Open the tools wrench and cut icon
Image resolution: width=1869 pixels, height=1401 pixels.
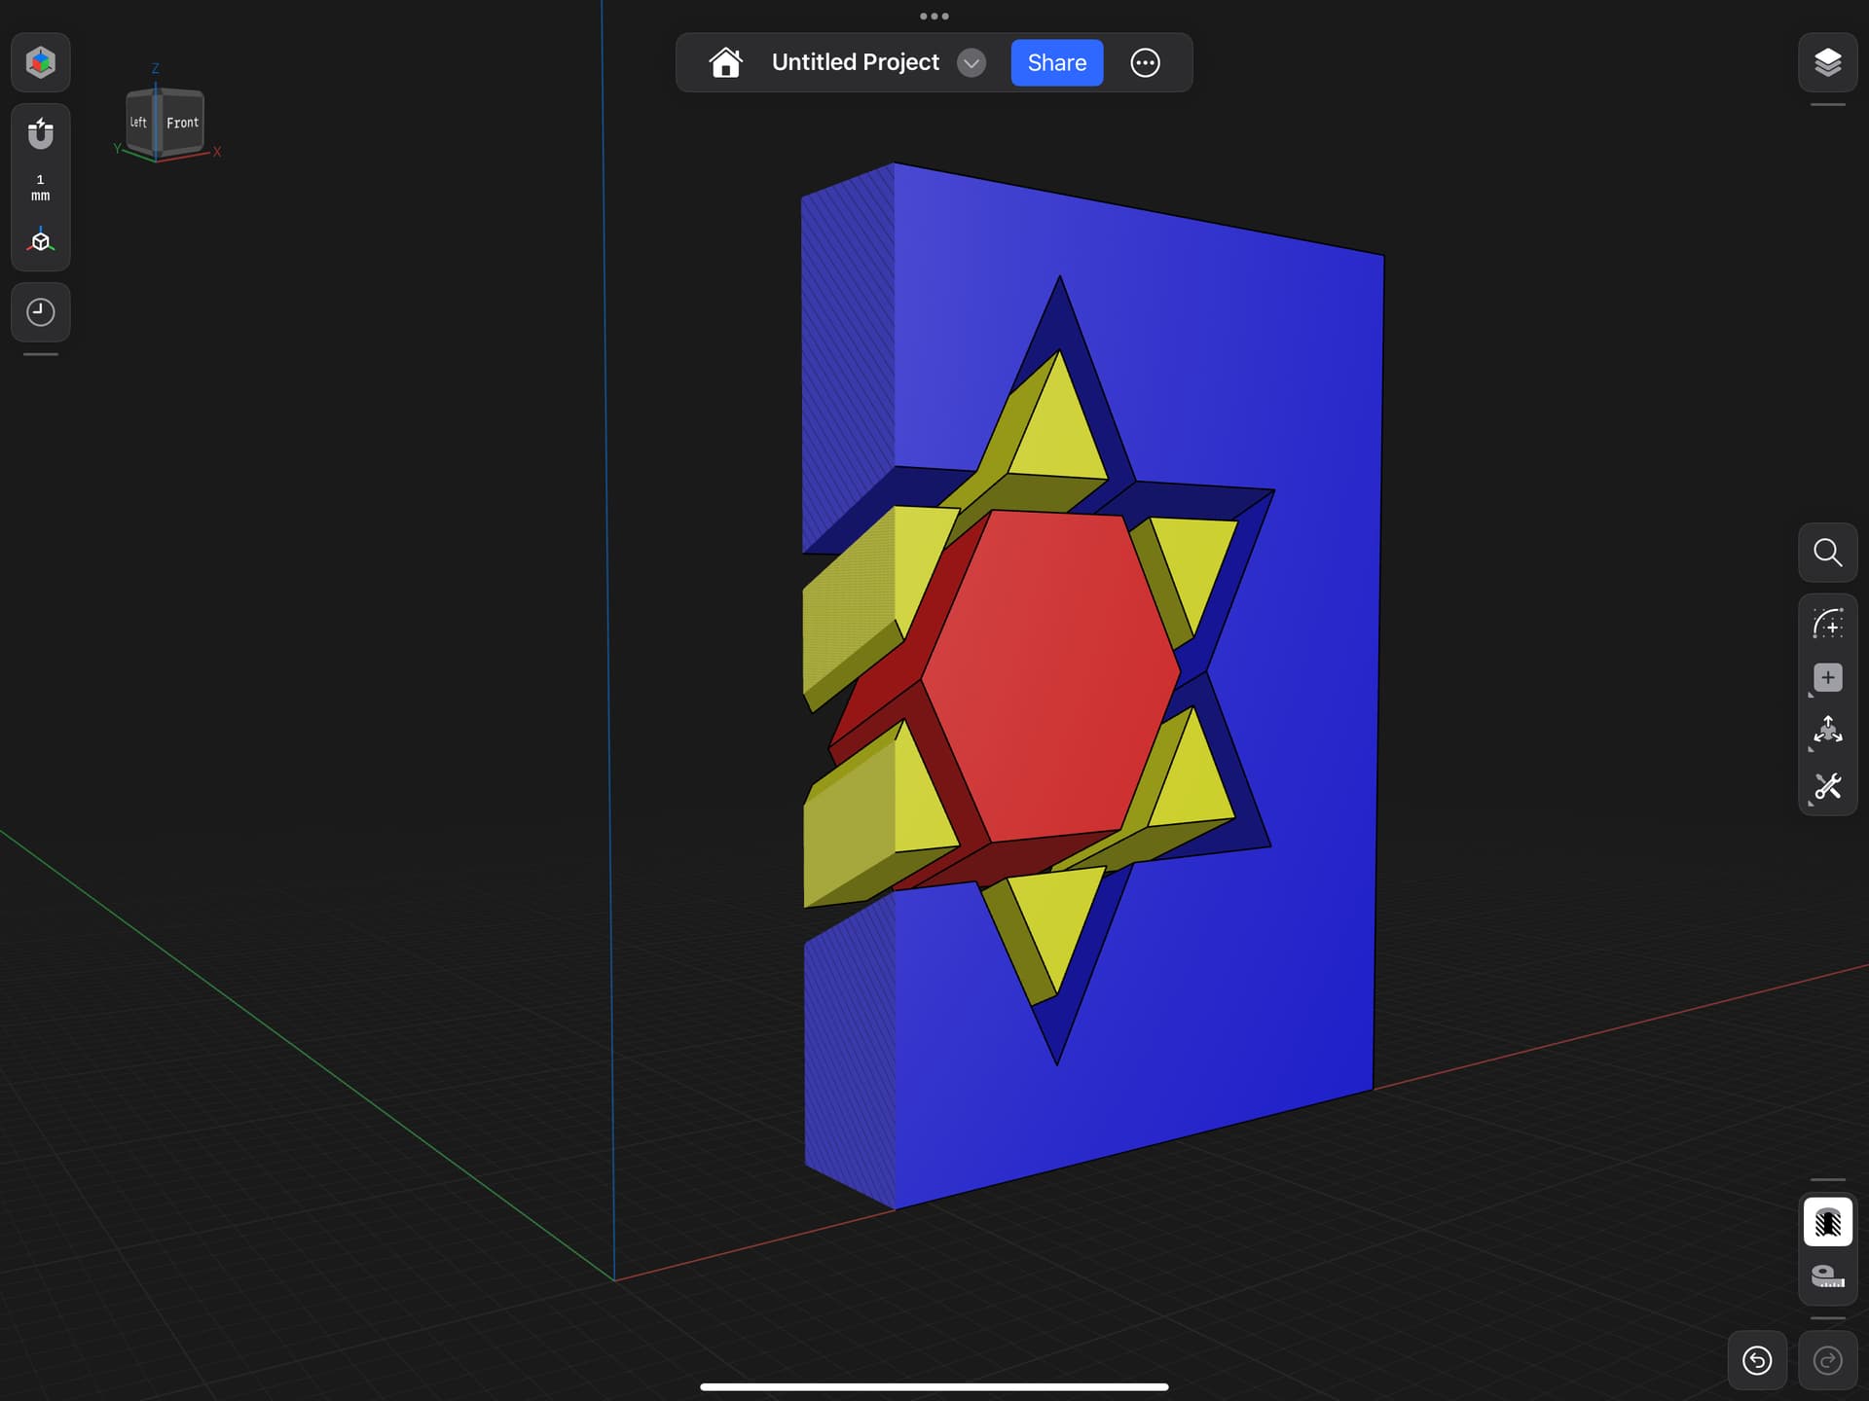pos(1827,786)
